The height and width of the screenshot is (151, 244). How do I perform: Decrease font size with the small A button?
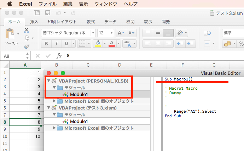pyautogui.click(x=131, y=33)
